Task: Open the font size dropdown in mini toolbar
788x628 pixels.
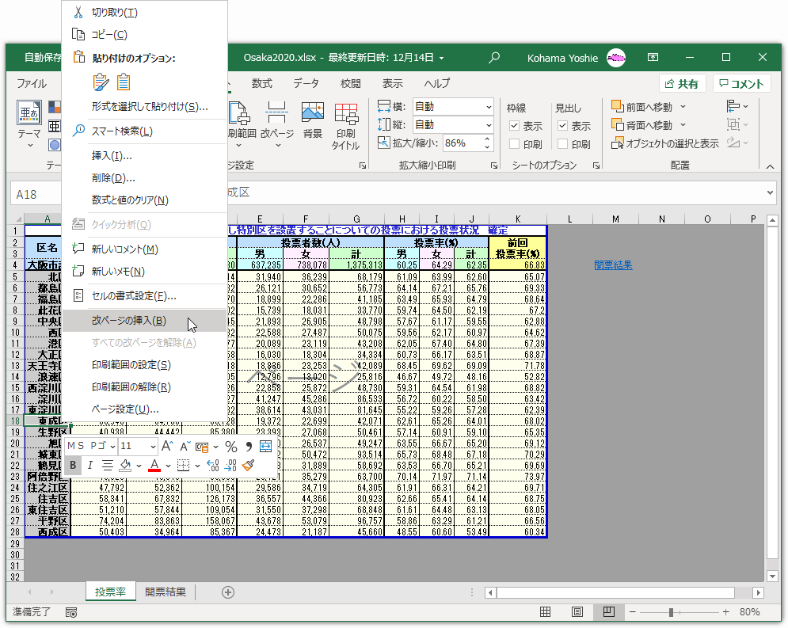Action: [x=153, y=444]
